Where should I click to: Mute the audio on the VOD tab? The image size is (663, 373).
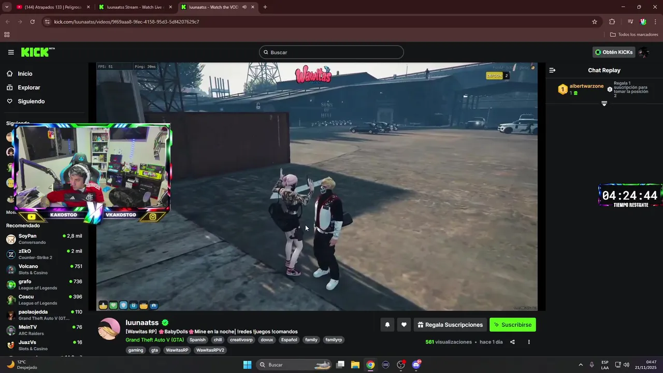coord(244,7)
